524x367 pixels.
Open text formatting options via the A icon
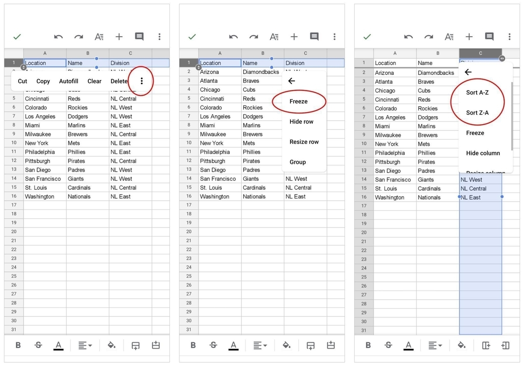click(99, 37)
